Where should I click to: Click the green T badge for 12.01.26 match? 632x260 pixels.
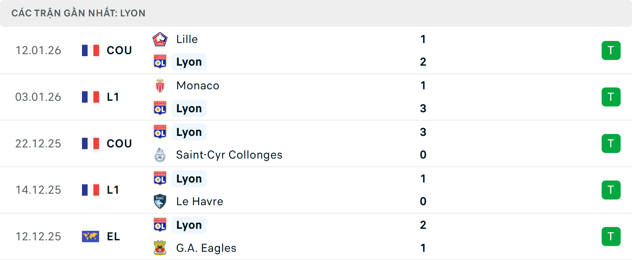pyautogui.click(x=611, y=51)
